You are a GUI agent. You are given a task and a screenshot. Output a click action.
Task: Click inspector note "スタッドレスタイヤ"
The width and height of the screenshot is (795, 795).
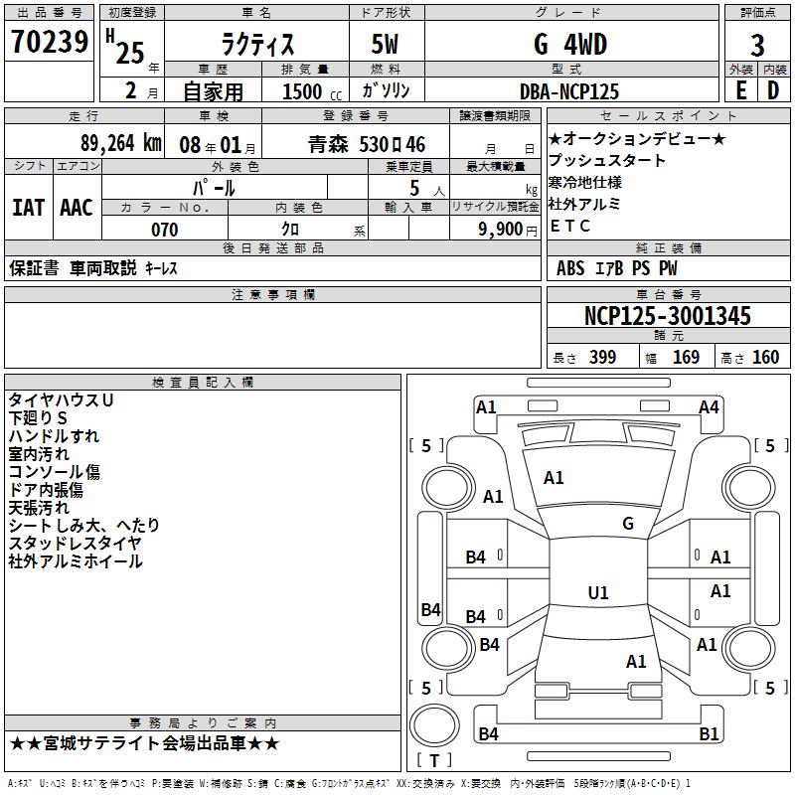76,544
